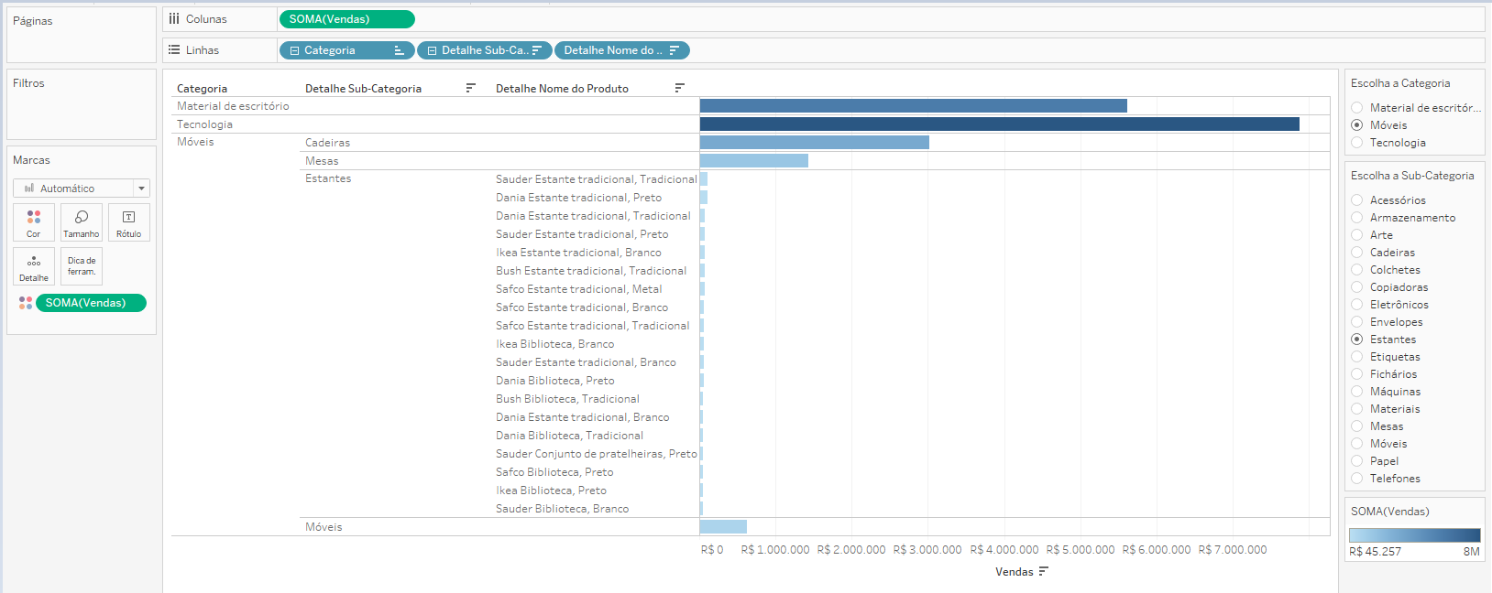The height and width of the screenshot is (593, 1492).
Task: Click Estantes row label in table
Action: click(x=328, y=178)
